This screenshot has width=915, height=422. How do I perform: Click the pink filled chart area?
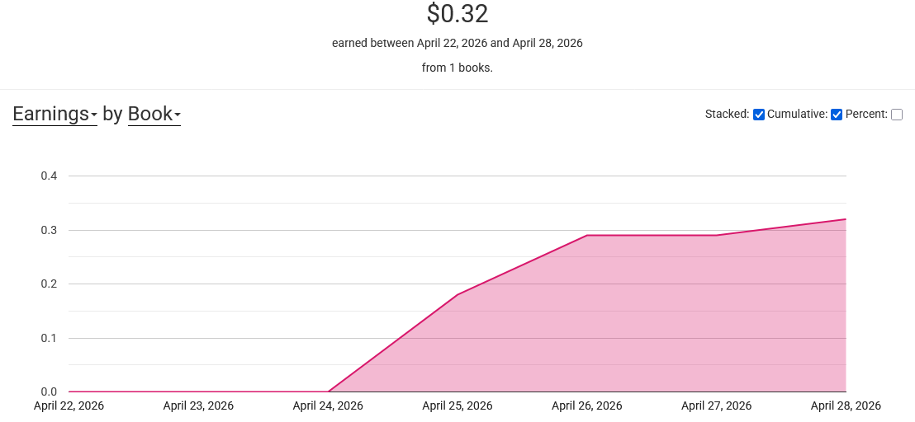click(x=642, y=320)
